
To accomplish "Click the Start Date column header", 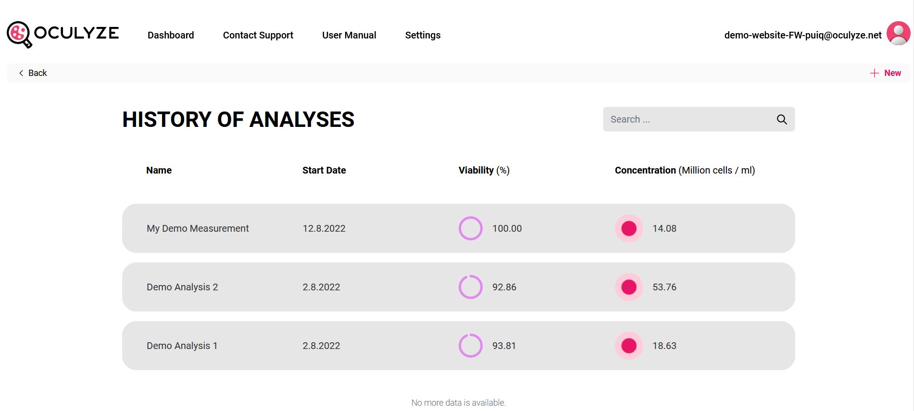I will point(324,170).
